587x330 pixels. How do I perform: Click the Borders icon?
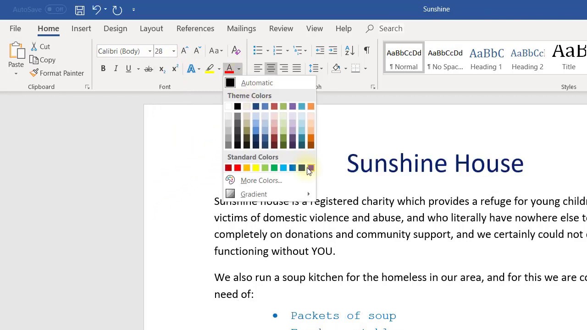click(355, 68)
